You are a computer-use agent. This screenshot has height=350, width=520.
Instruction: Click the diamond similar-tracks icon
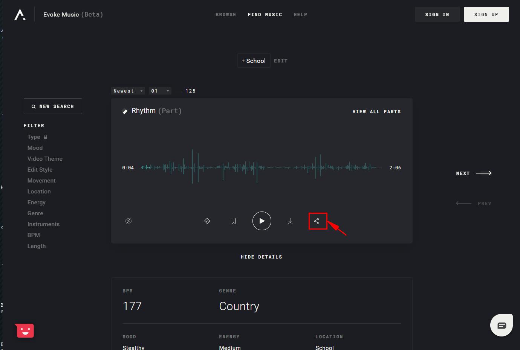tap(207, 221)
